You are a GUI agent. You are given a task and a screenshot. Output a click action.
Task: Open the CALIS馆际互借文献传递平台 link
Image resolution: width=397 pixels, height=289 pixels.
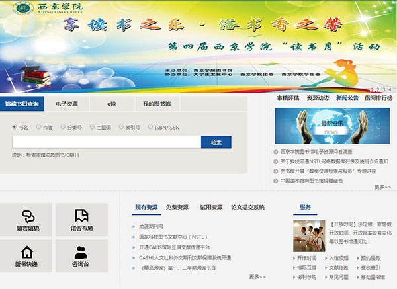[x=174, y=247]
